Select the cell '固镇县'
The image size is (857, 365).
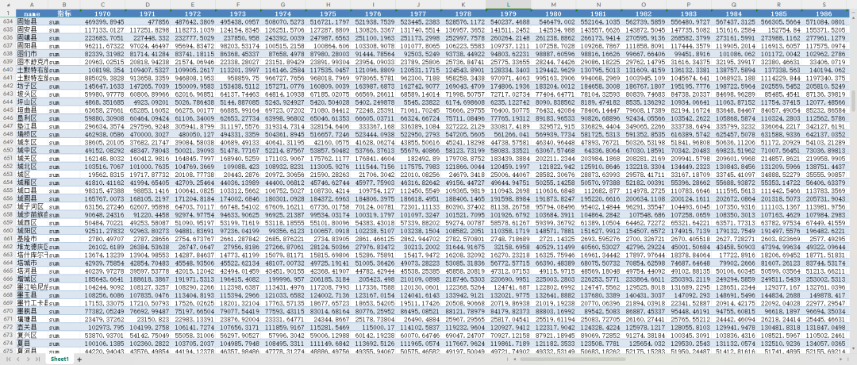pyautogui.click(x=32, y=38)
